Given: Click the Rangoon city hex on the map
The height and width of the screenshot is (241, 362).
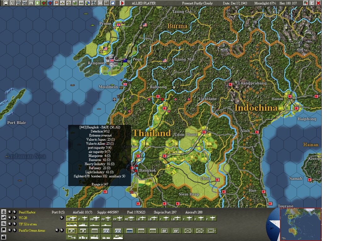Looking at the screenshot, I should 112,61.
